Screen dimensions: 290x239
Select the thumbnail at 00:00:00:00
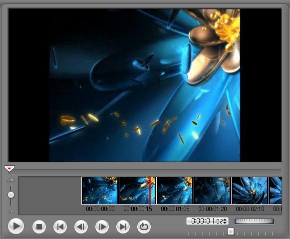tap(100, 191)
